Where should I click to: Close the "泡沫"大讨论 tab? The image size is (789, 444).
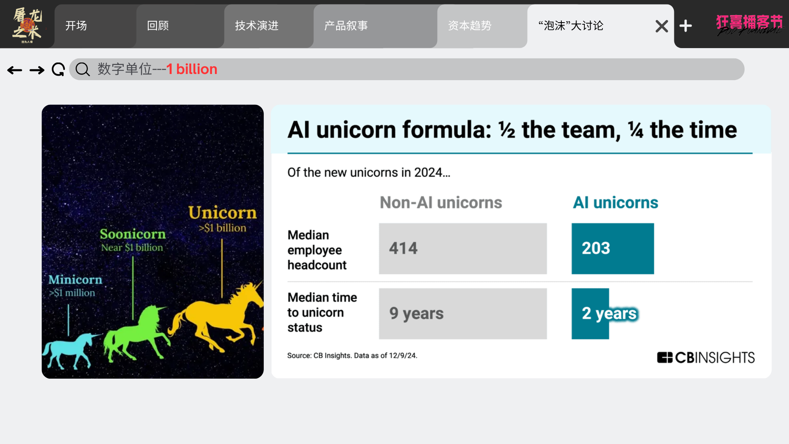661,26
